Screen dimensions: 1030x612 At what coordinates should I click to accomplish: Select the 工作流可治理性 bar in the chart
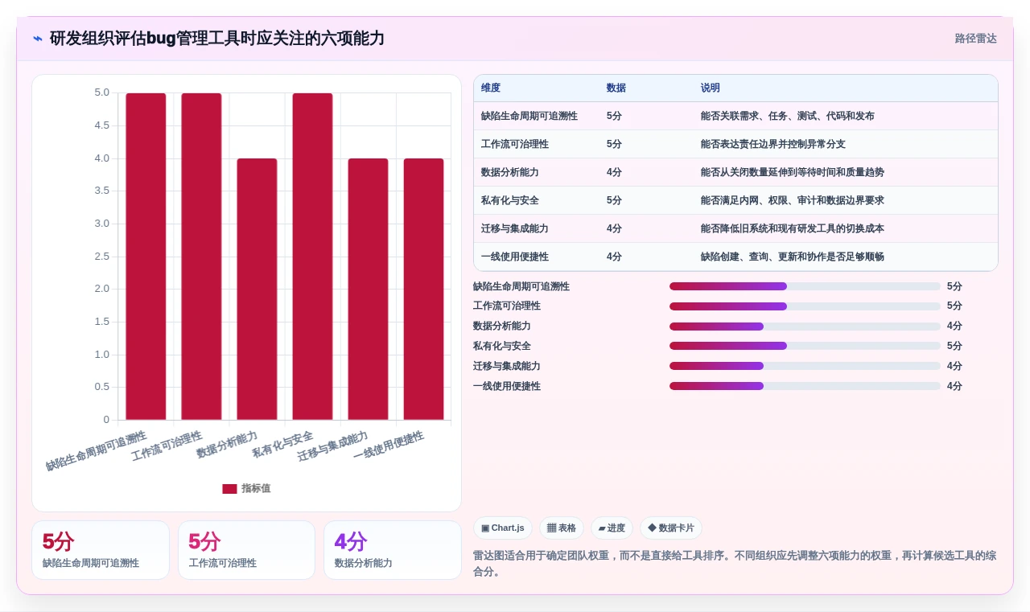[x=201, y=257]
